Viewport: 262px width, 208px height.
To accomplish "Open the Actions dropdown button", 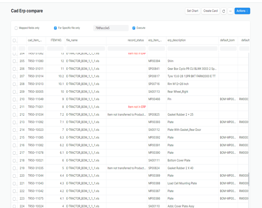I will point(242,11).
